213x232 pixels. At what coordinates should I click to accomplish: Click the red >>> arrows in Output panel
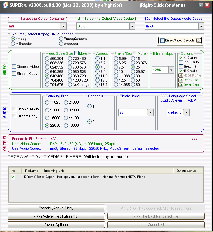coord(195,138)
